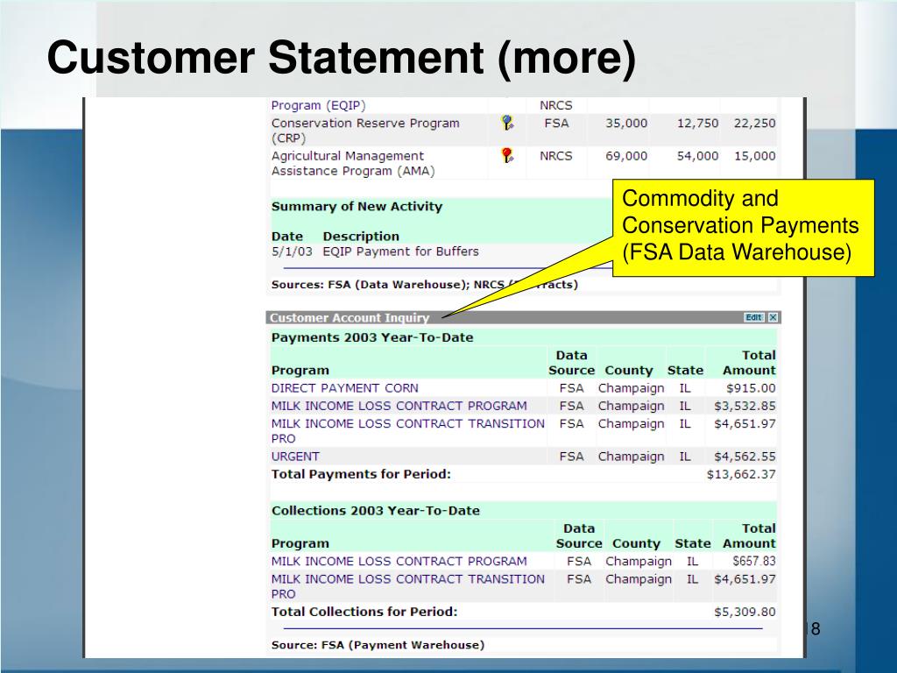Click 'Summary of New Activity' heading
Screen dimensions: 897x673
[357, 207]
